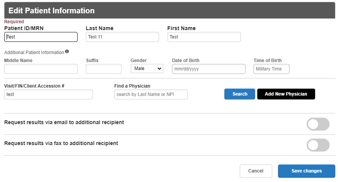Click into the Last Name field
338x182 pixels.
(x=122, y=37)
